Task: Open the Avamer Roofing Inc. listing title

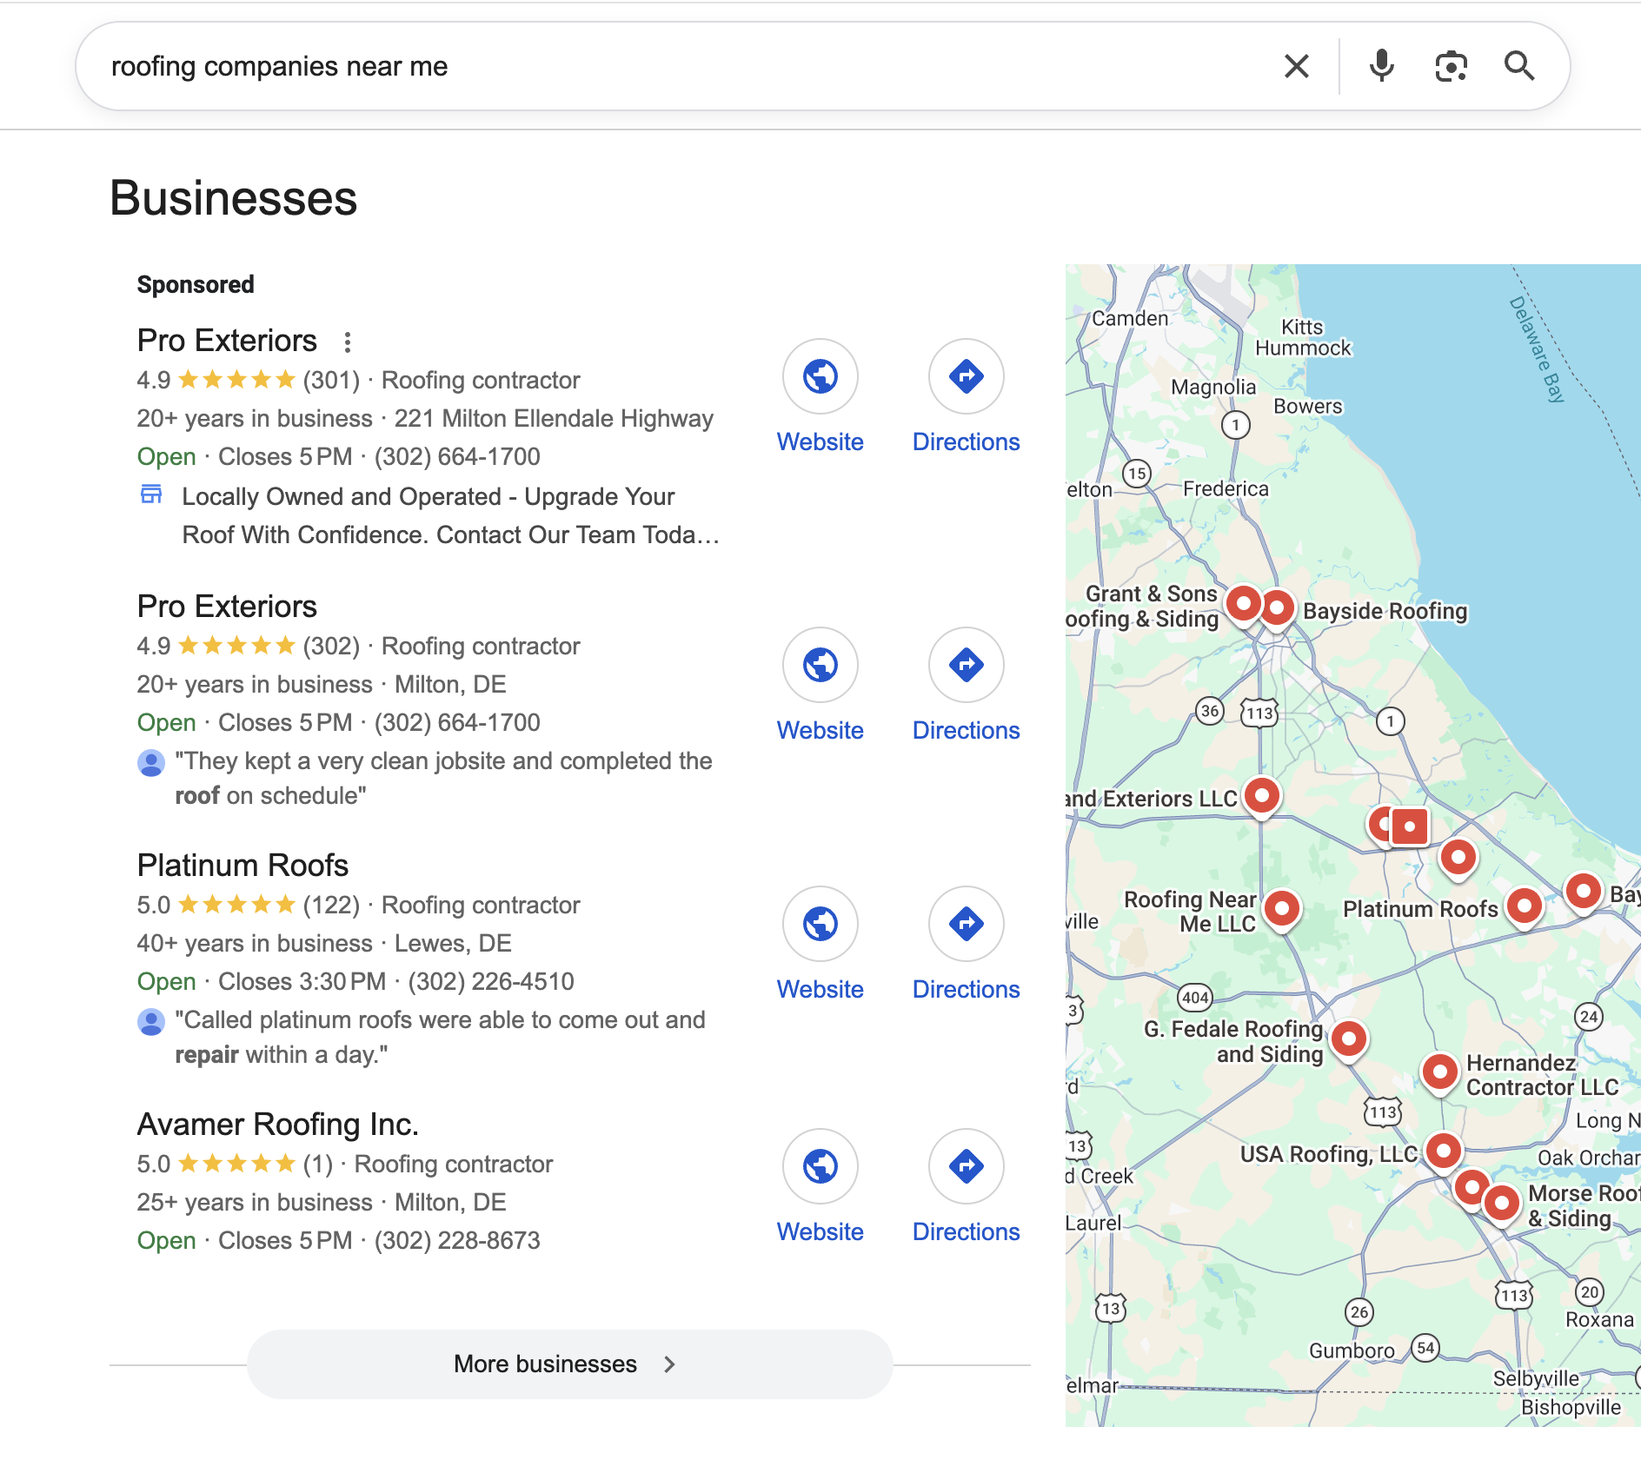Action: (x=278, y=1125)
